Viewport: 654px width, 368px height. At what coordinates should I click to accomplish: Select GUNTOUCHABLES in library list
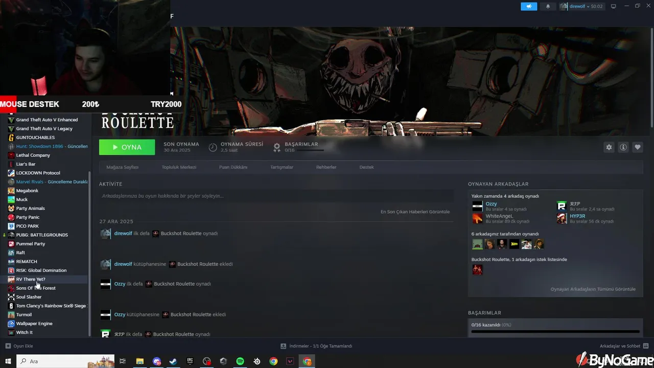[35, 137]
